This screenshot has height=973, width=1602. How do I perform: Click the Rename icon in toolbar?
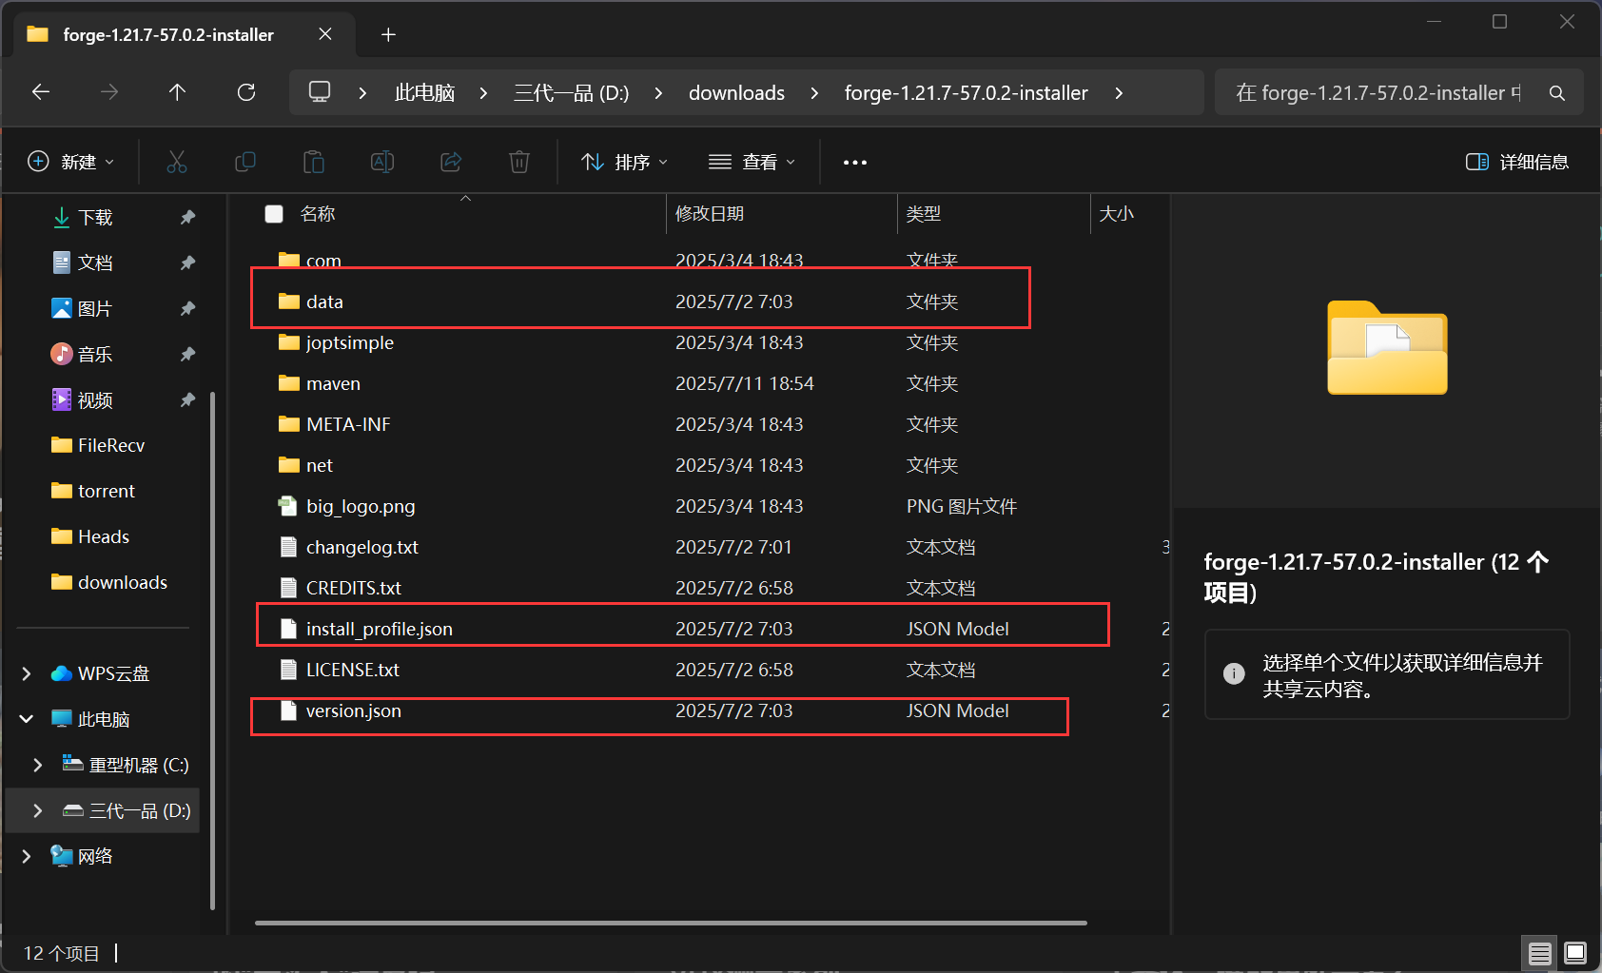[382, 162]
